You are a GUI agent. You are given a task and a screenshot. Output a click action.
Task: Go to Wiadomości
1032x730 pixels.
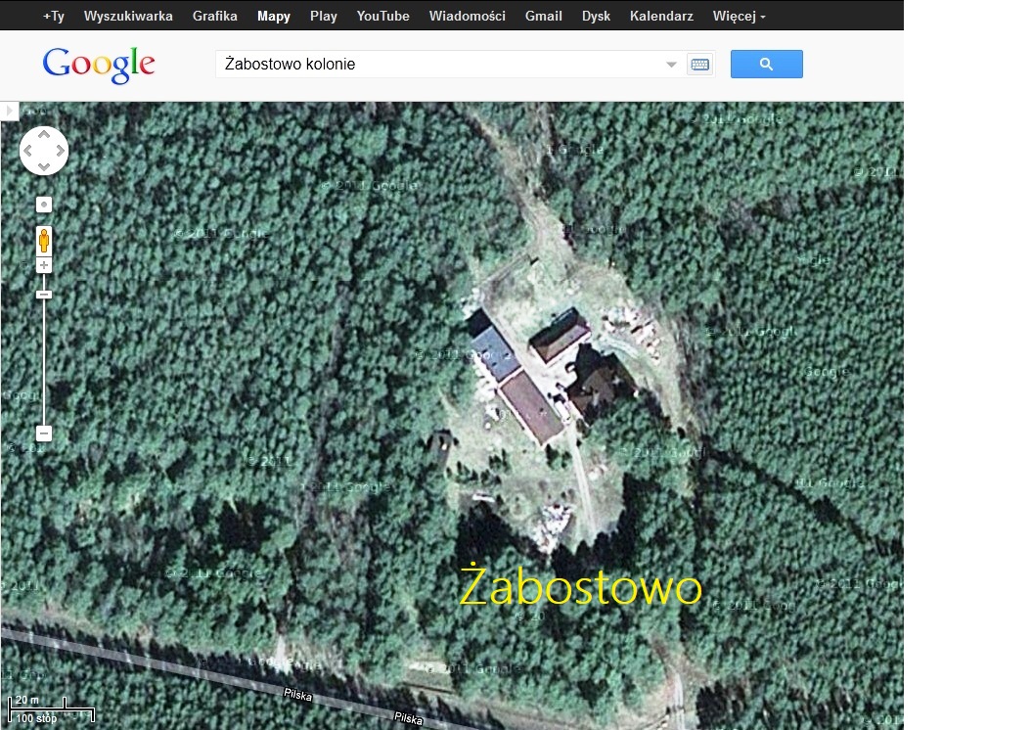(x=468, y=16)
